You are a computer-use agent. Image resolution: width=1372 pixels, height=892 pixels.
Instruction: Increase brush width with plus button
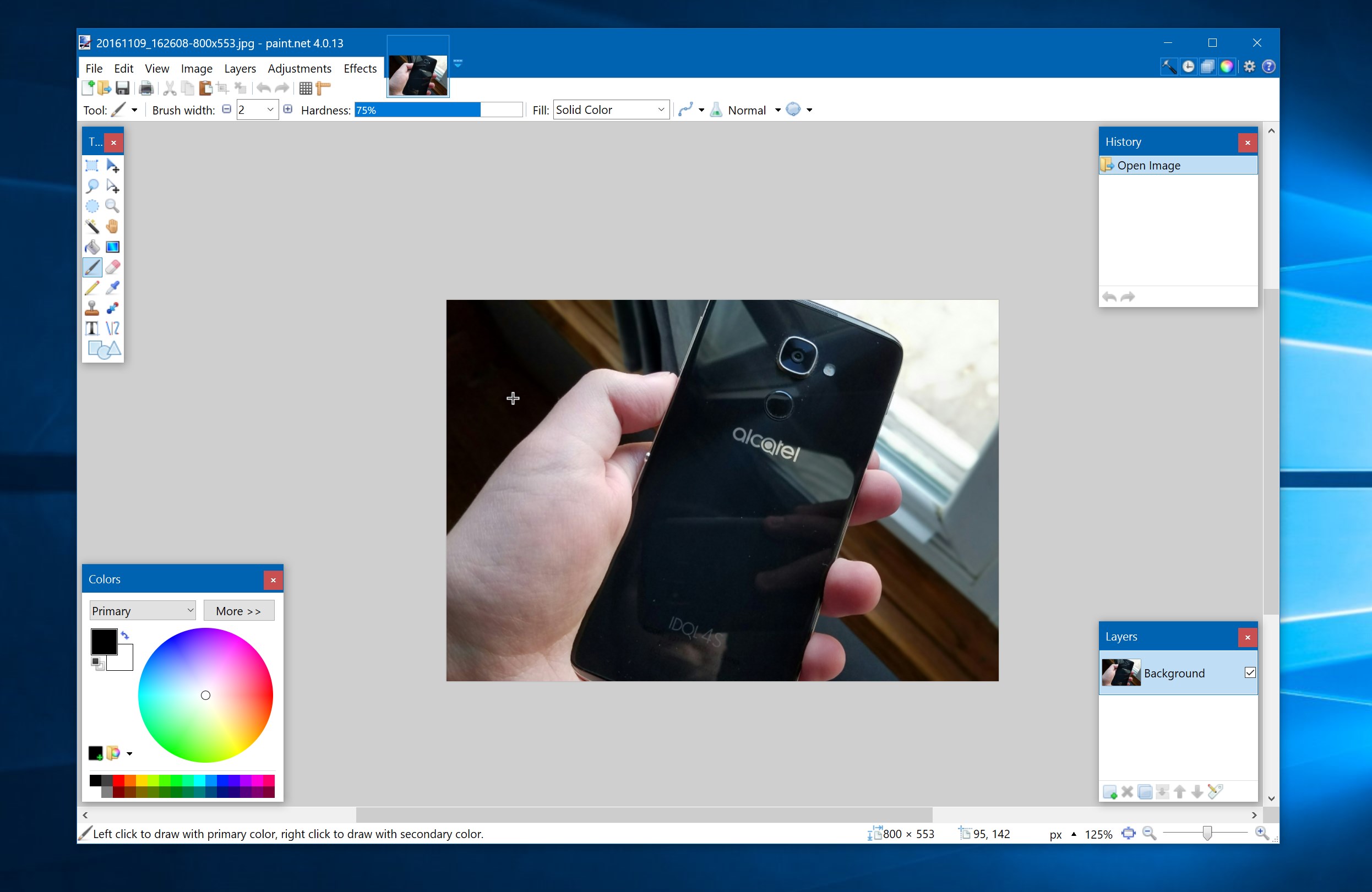click(287, 110)
